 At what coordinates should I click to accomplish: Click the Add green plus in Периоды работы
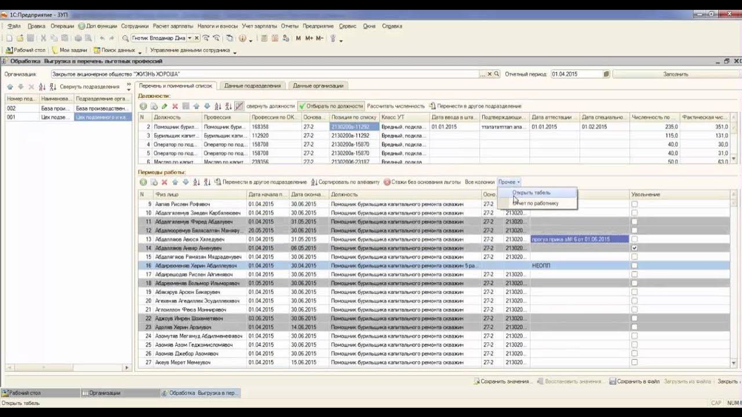(143, 182)
